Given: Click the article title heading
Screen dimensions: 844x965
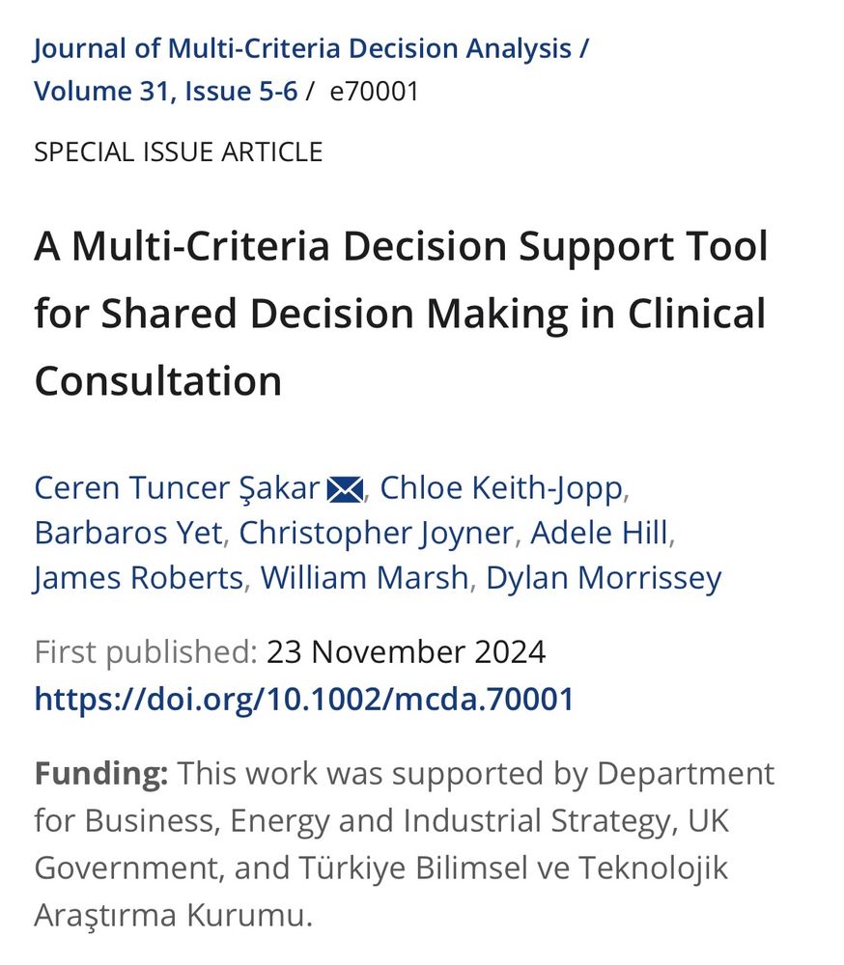Looking at the screenshot, I should [402, 313].
